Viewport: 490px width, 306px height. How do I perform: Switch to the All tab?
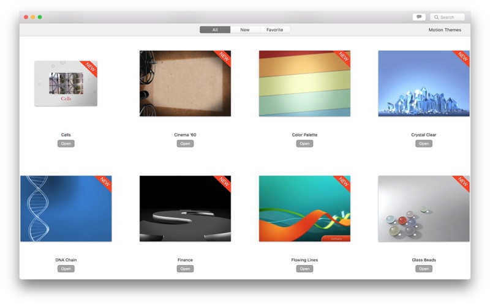click(215, 29)
